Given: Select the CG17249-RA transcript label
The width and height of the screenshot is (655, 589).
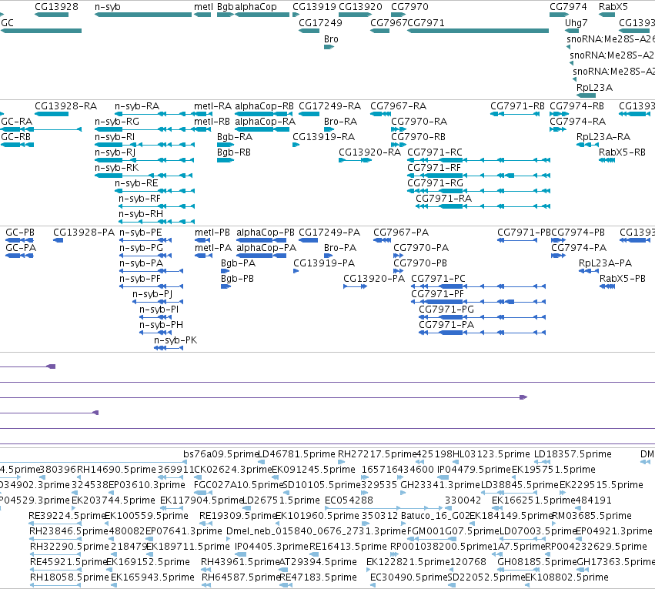Looking at the screenshot, I should point(330,106).
